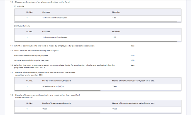Click the SCHEDULE XVI (1)(1) cell
191x115 pixels.
coord(53,87)
